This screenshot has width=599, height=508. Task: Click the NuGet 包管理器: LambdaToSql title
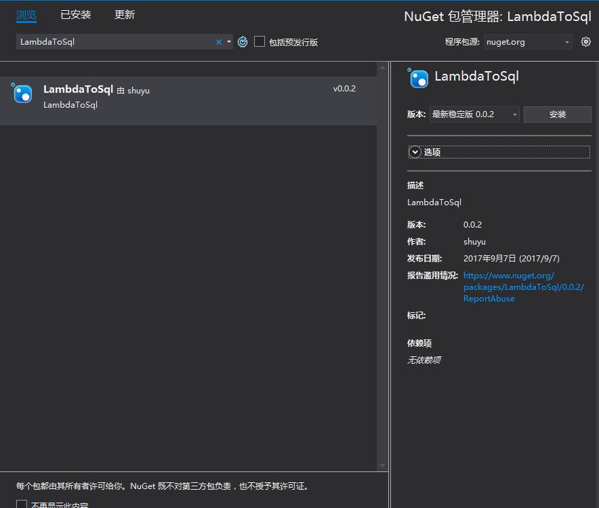[x=497, y=16]
